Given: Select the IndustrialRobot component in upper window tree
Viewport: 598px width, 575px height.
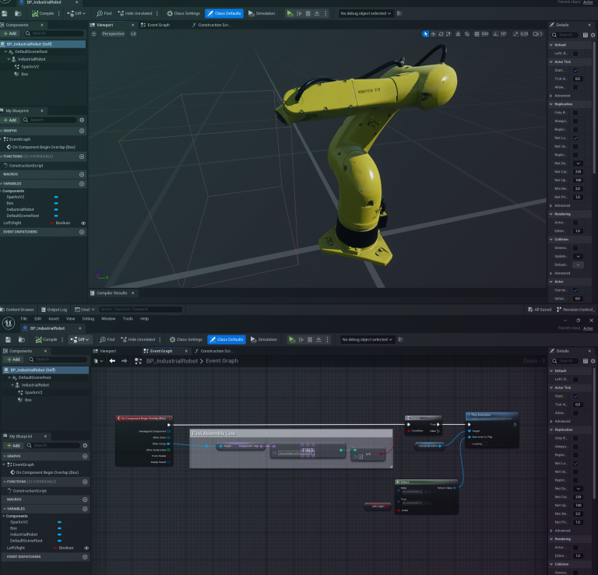Looking at the screenshot, I should (x=32, y=59).
